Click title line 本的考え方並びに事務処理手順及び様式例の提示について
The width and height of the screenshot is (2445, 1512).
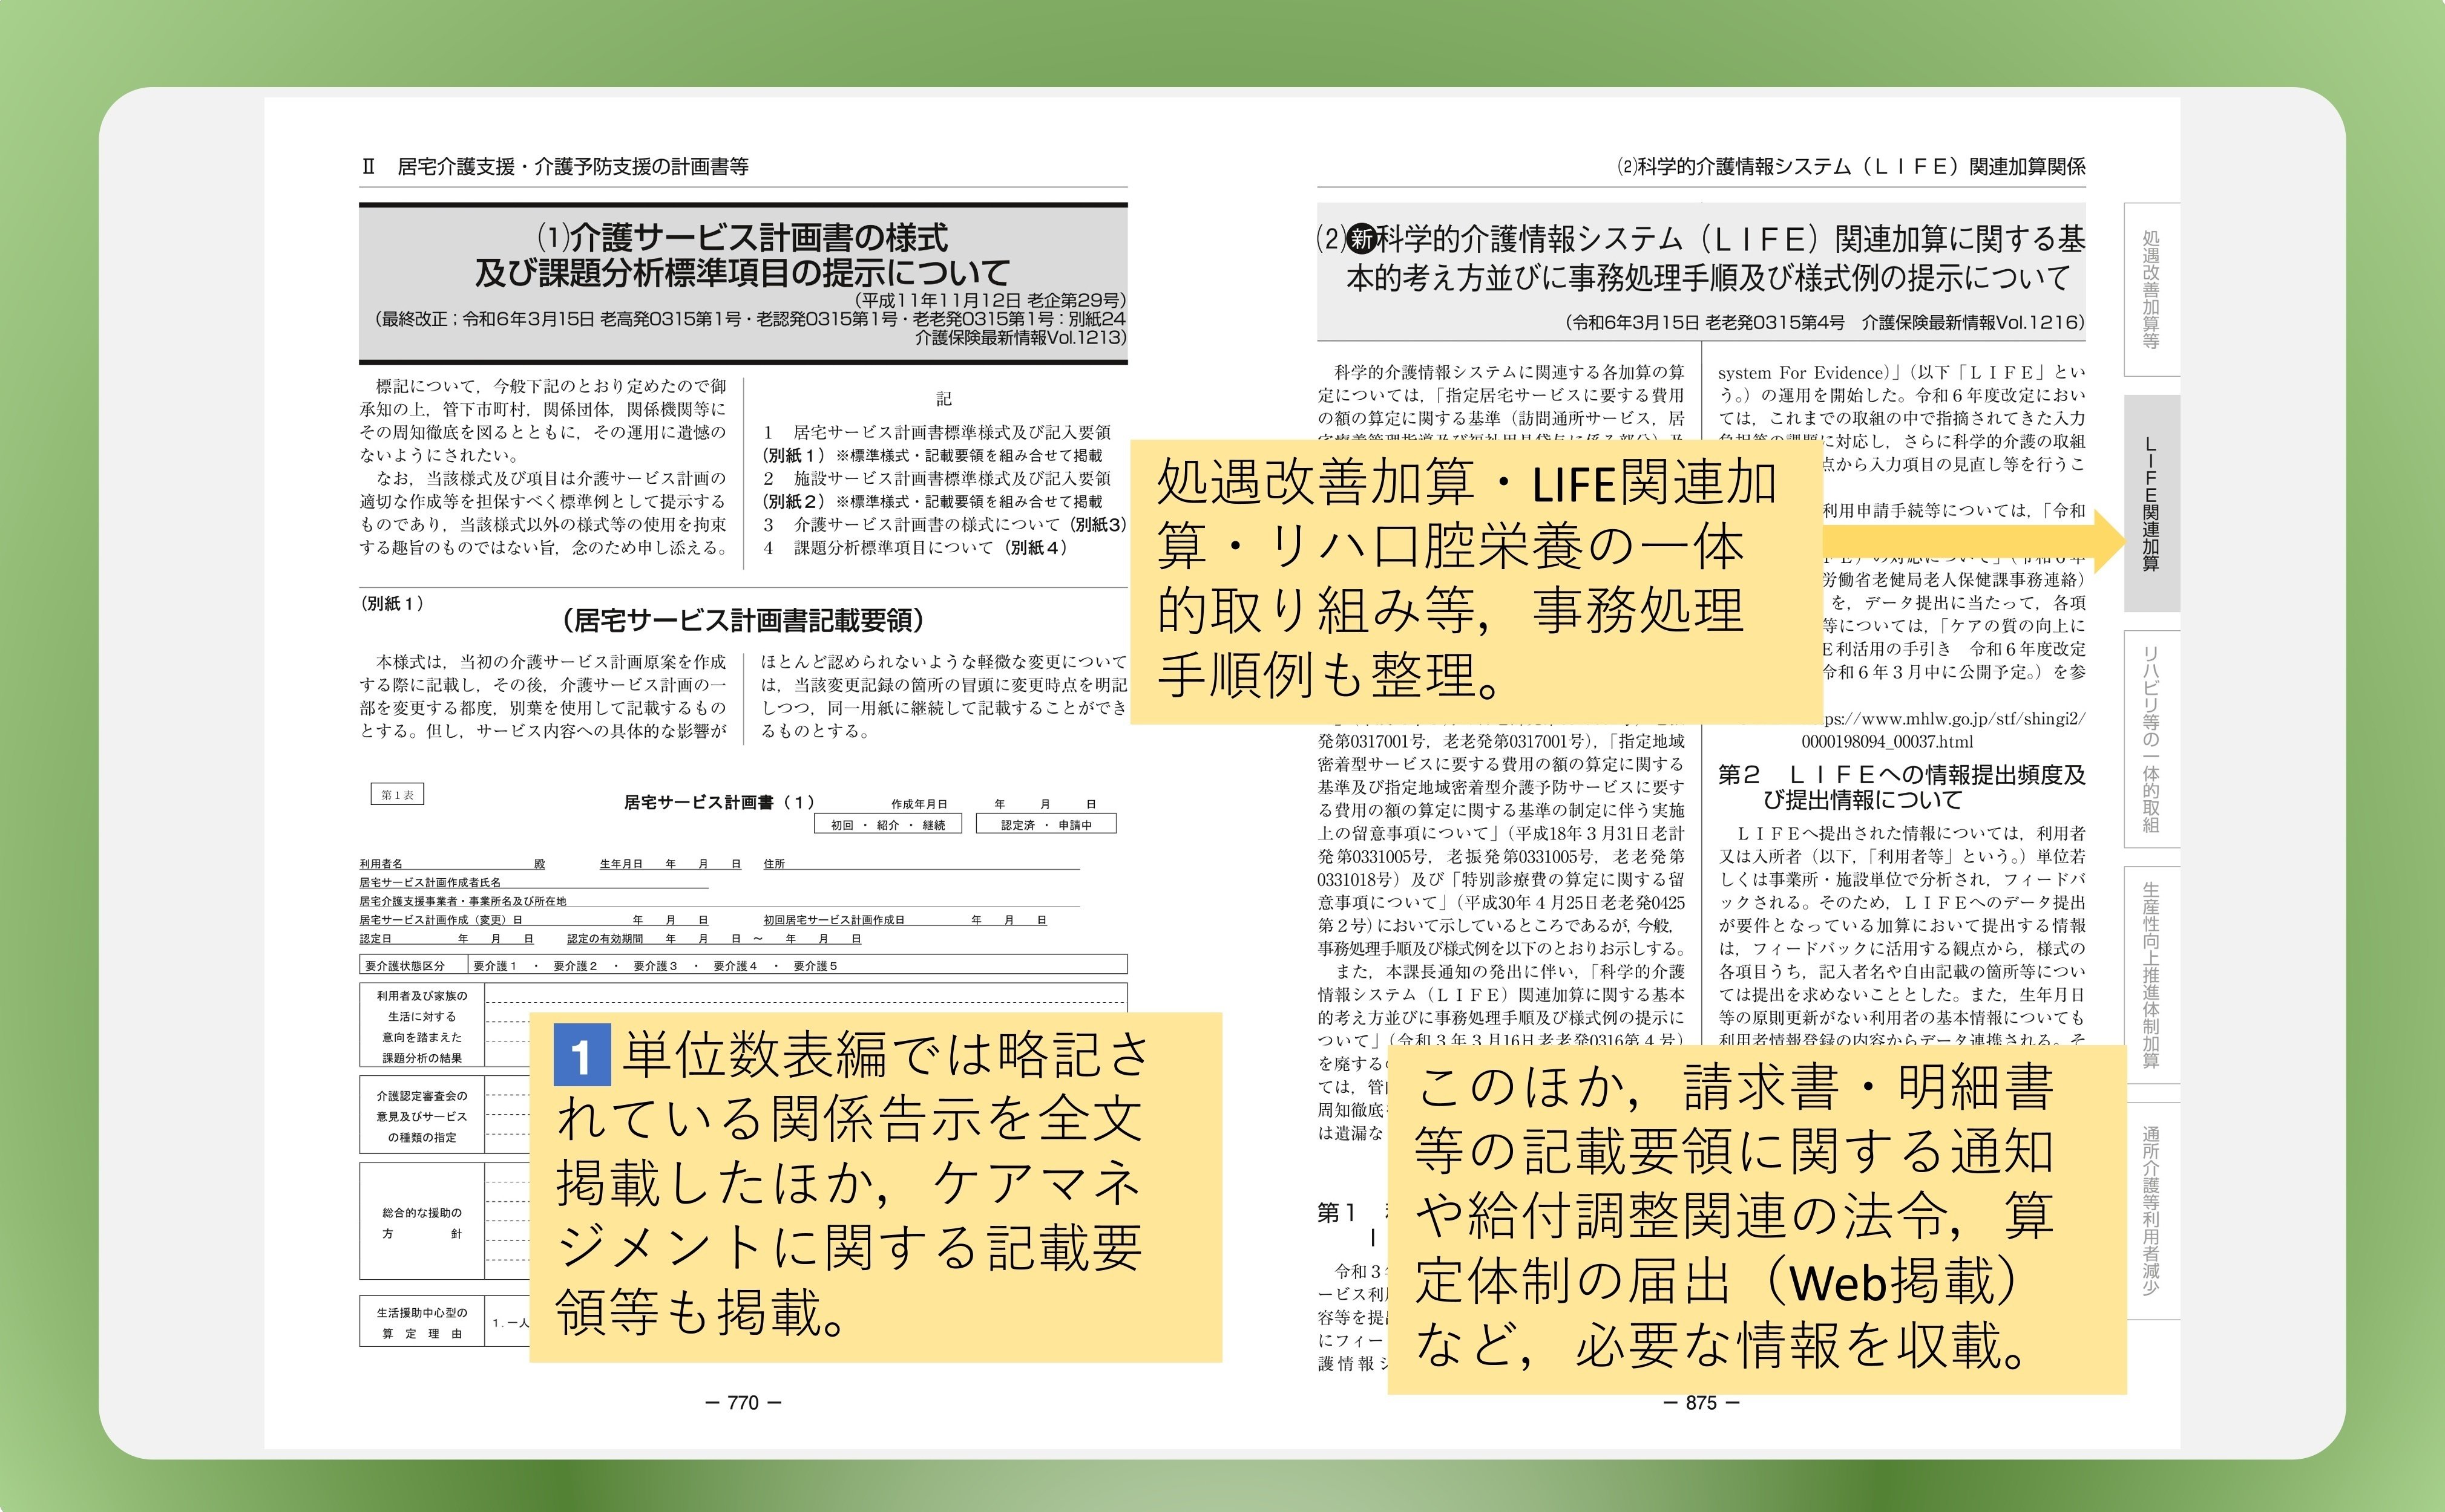click(1708, 278)
